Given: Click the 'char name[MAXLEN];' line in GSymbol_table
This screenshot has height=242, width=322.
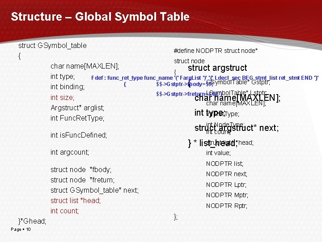Looking at the screenshot, I should 85,66.
